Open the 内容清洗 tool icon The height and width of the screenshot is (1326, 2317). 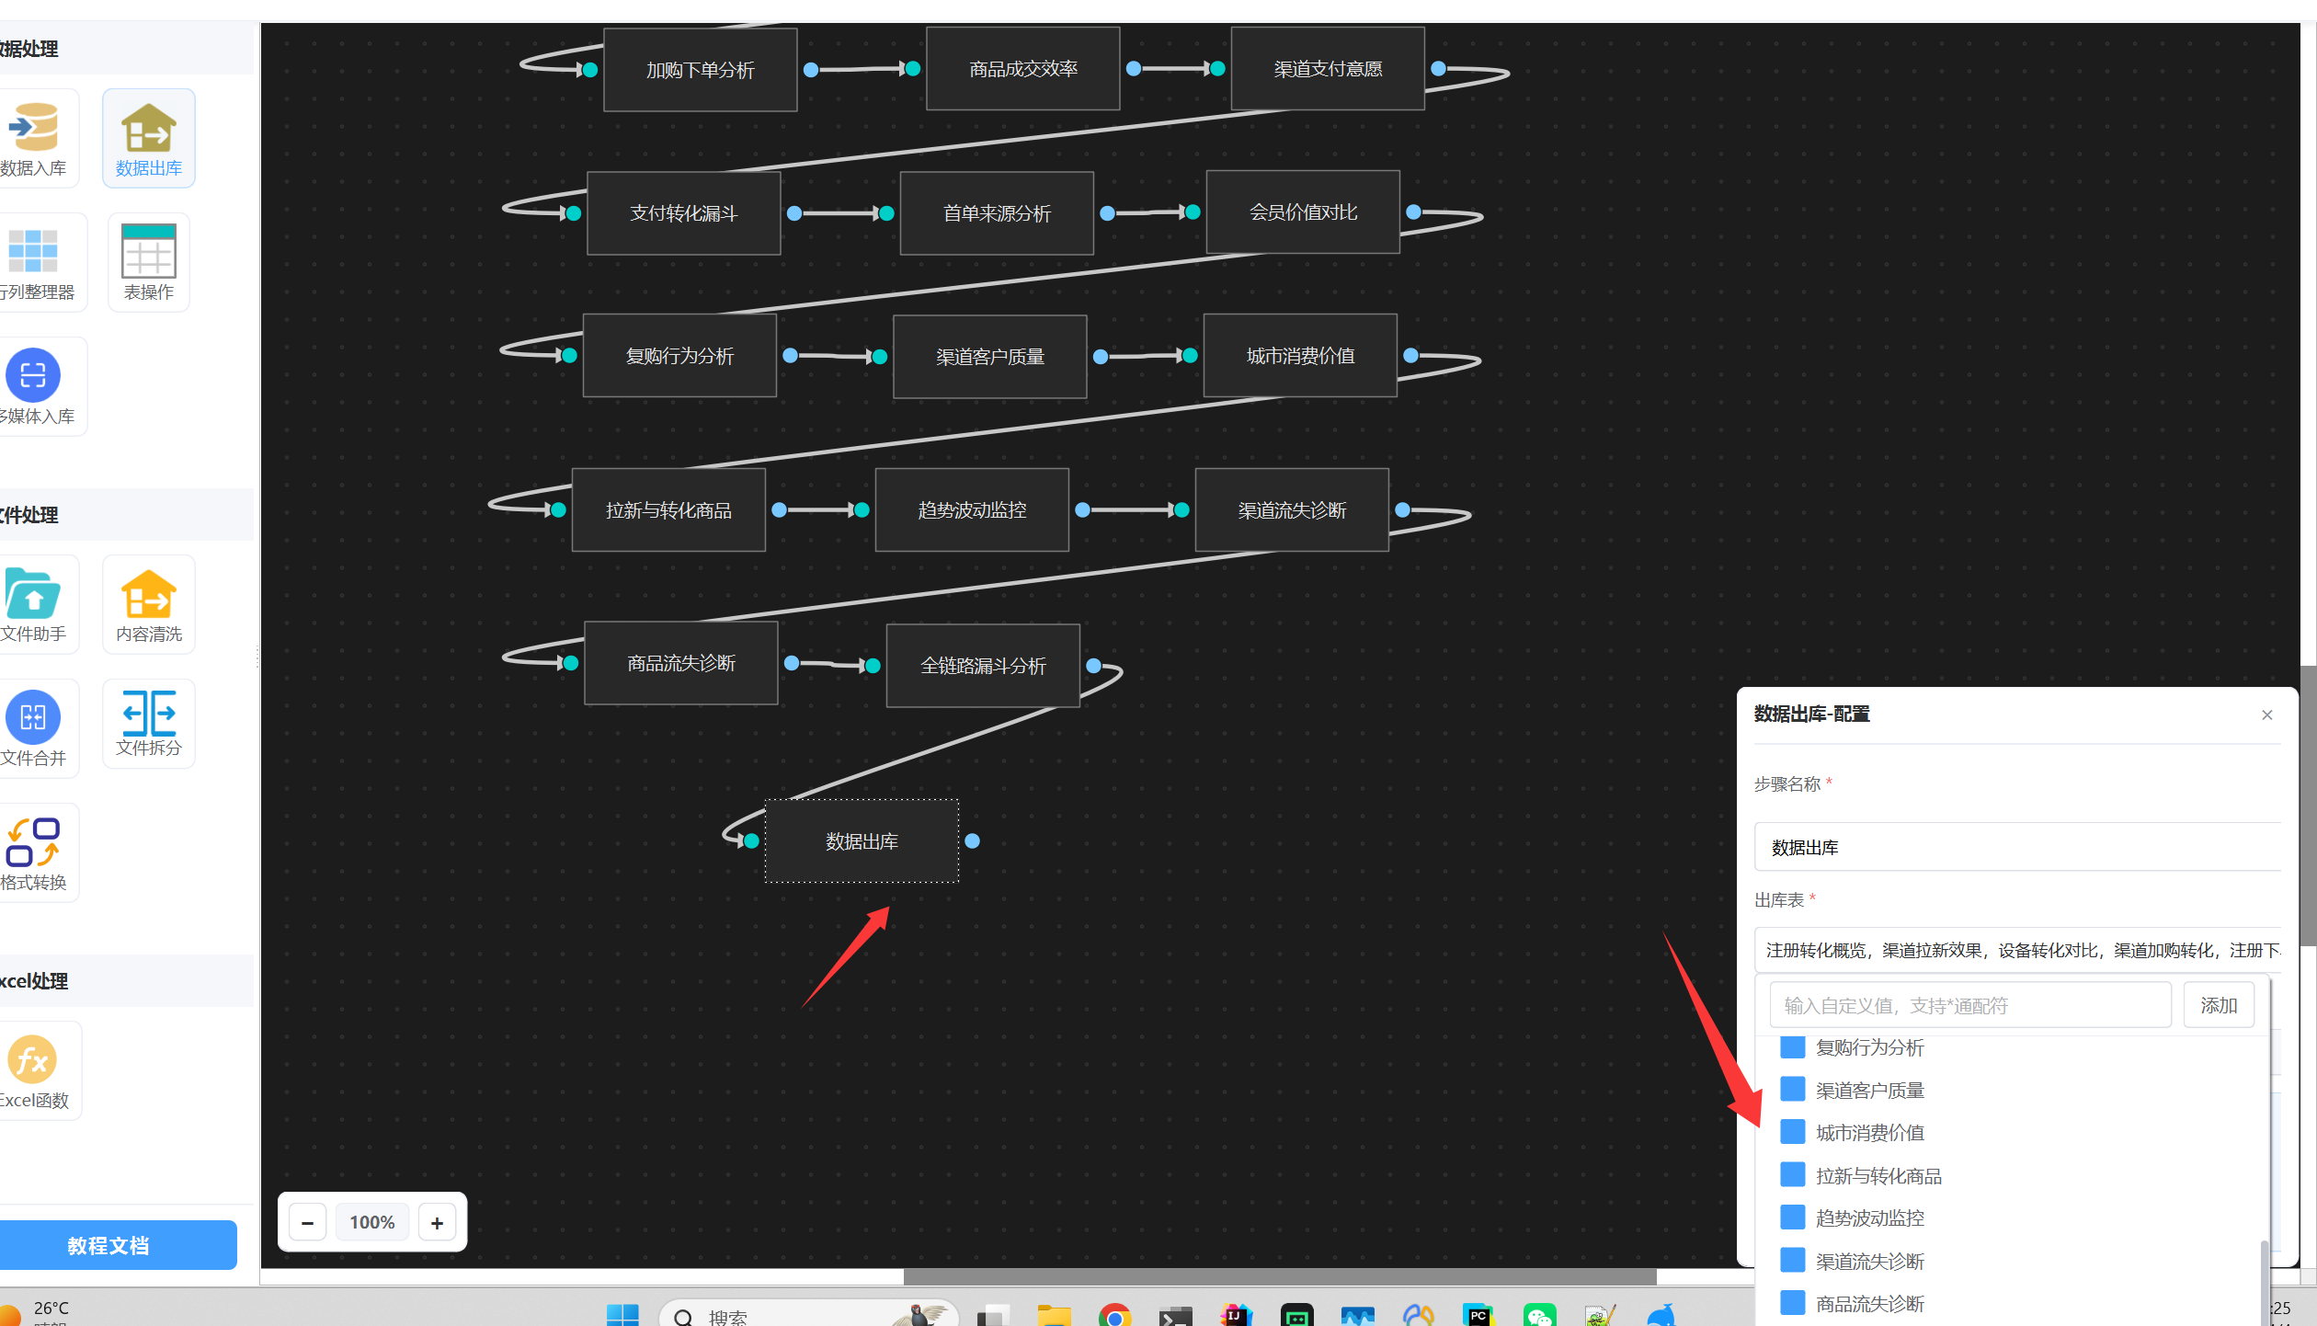(148, 594)
